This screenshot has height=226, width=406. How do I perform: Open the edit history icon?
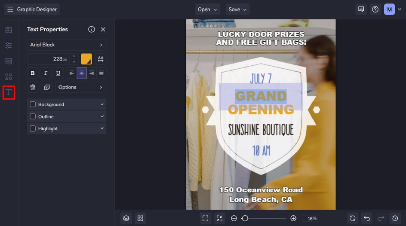(395, 219)
